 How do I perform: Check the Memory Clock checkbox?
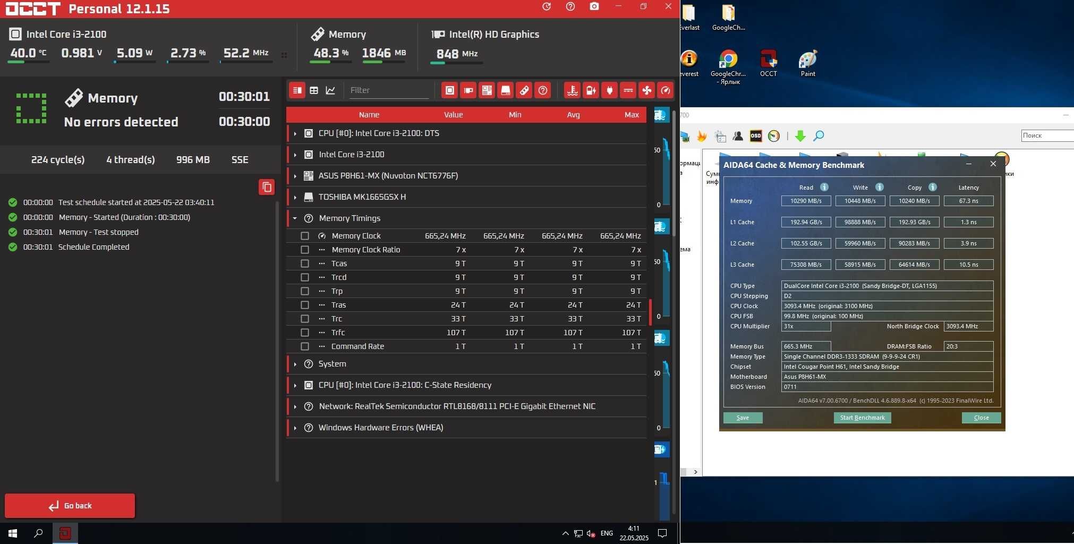pyautogui.click(x=305, y=236)
